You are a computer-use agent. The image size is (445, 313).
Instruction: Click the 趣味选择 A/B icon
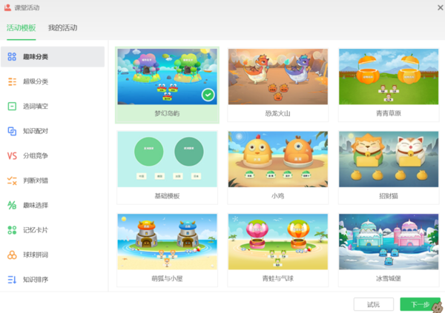12,205
